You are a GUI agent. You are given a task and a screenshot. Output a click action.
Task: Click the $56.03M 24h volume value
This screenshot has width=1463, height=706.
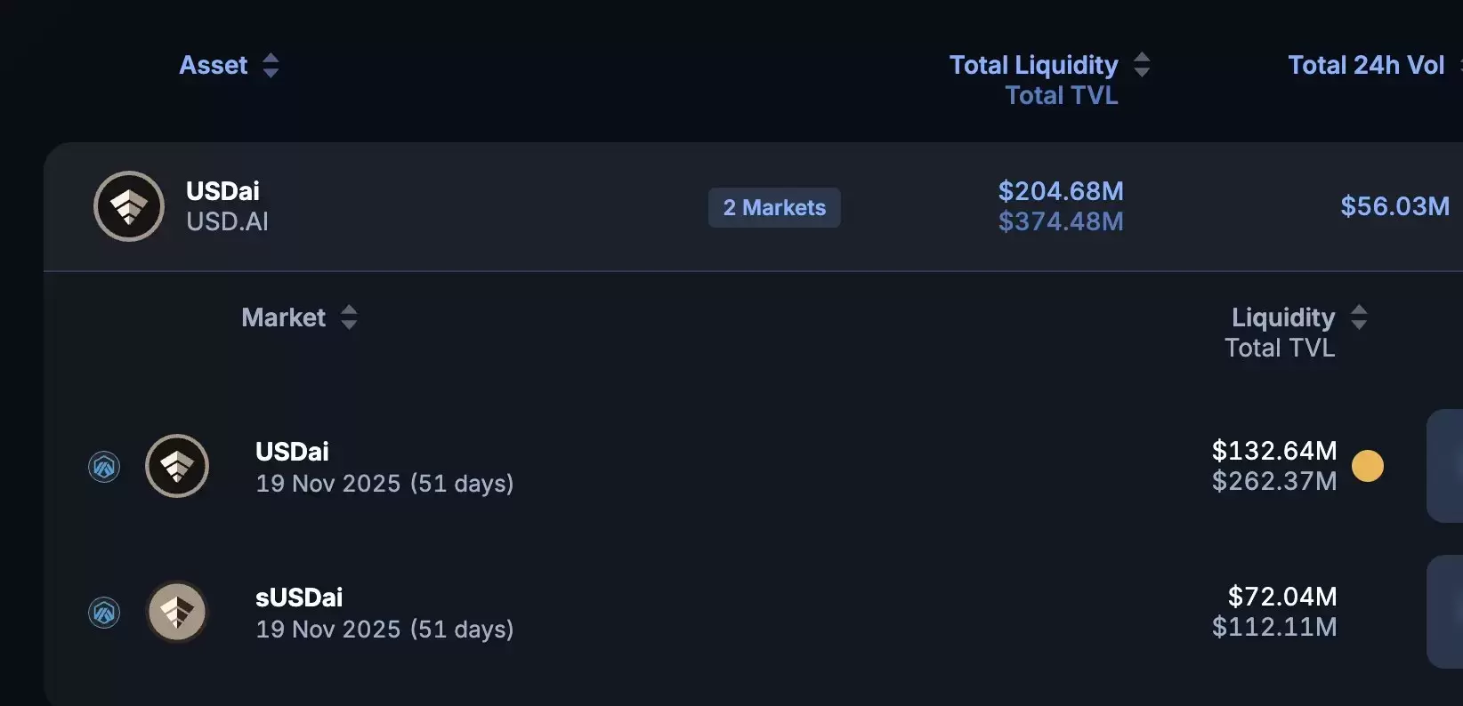(x=1394, y=206)
